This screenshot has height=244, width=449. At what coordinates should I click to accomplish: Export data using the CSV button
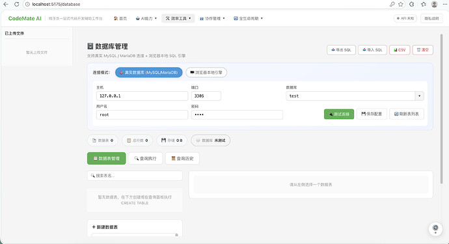[x=400, y=50]
